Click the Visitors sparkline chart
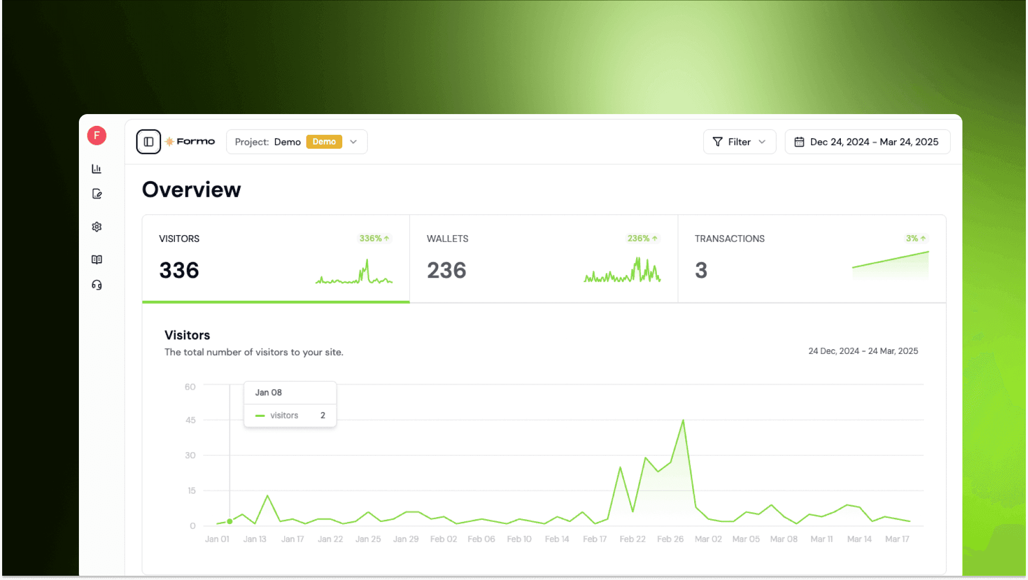This screenshot has width=1028, height=580. pyautogui.click(x=354, y=271)
